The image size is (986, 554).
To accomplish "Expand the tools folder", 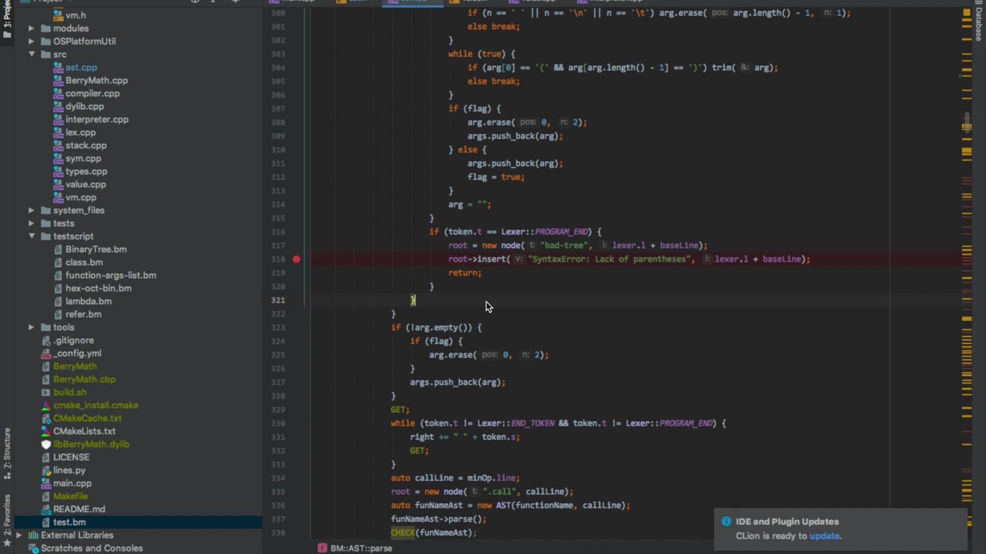I will pyautogui.click(x=31, y=327).
